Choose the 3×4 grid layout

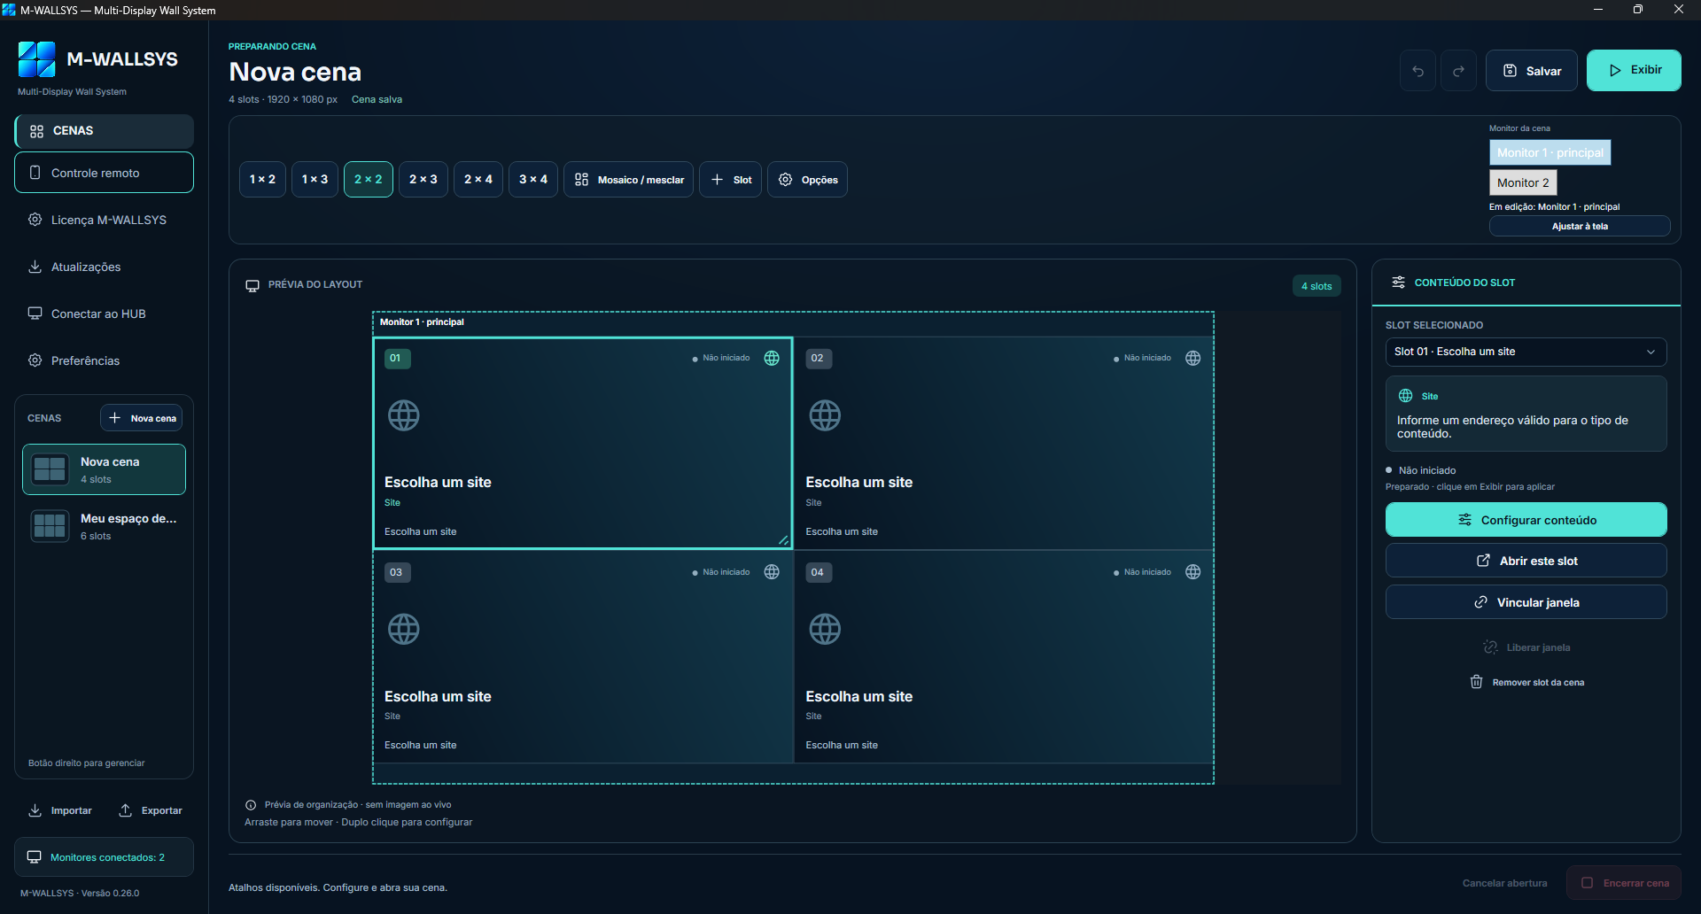point(533,180)
